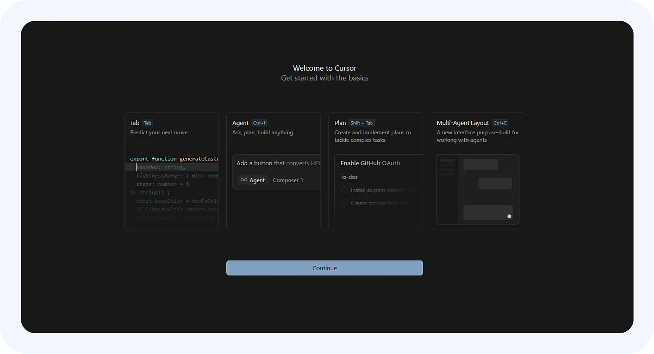The image size is (654, 354).
Task: Check the Install express-session to-do circle
Action: [x=344, y=190]
